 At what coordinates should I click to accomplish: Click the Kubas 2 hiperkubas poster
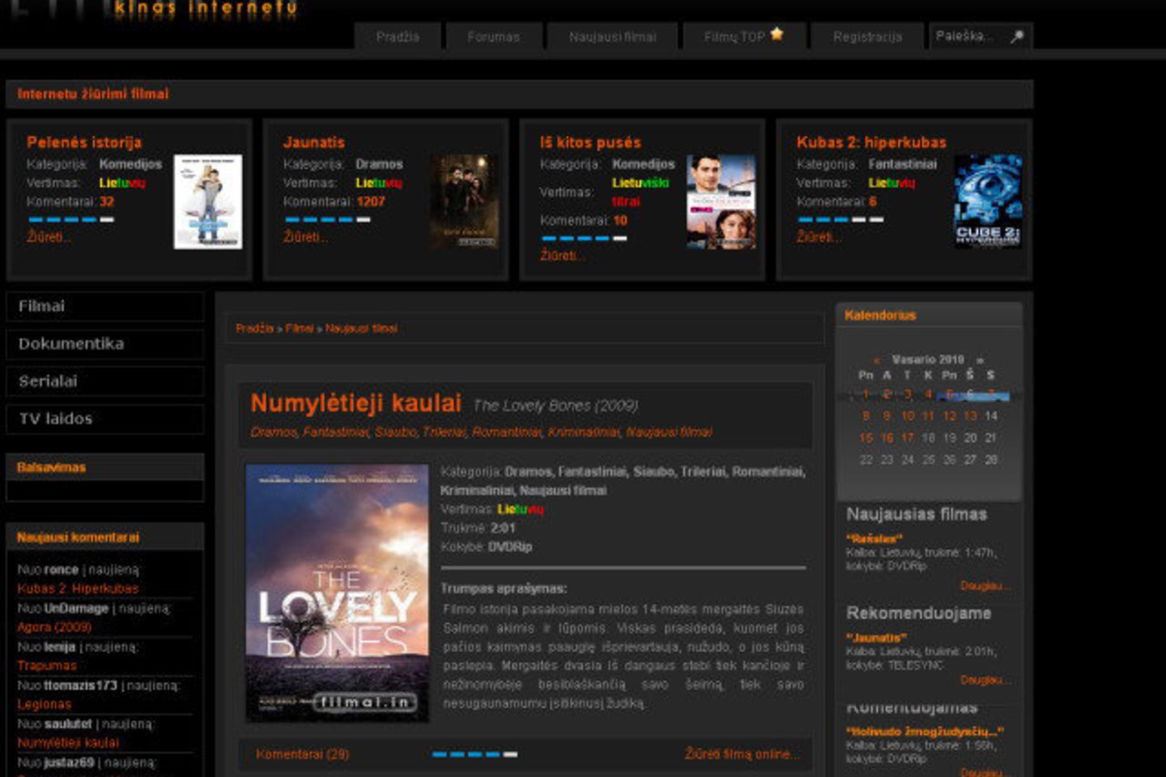click(x=988, y=202)
